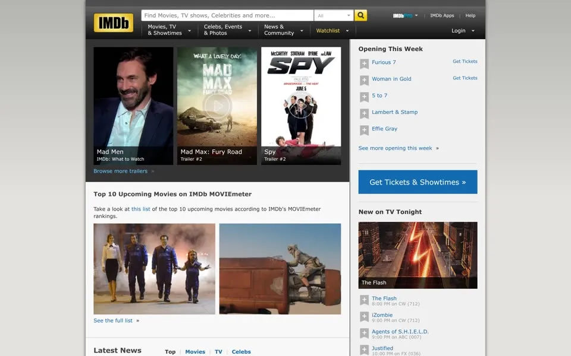Open the search category All dropdown
The height and width of the screenshot is (356, 571).
pyautogui.click(x=334, y=15)
